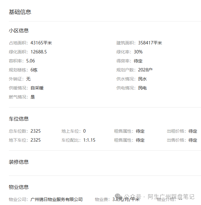Image resolution: width=201 pixels, height=205 pixels.
Task: Click the 供电情况 value 民电
Action: pos(142,88)
